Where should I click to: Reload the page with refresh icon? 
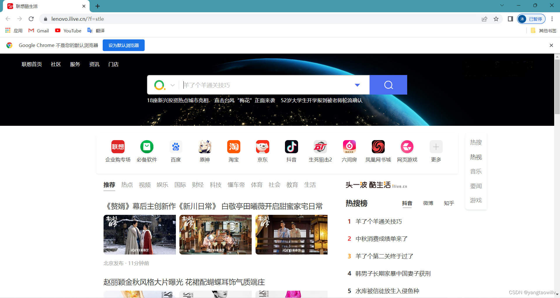pyautogui.click(x=31, y=19)
